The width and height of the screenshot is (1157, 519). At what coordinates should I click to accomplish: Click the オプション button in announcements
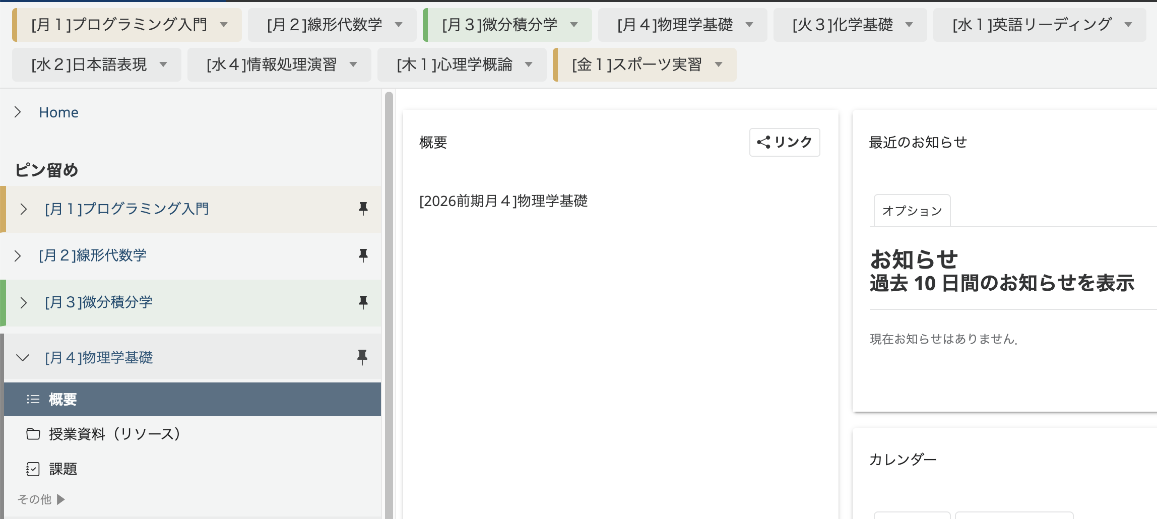(x=912, y=211)
